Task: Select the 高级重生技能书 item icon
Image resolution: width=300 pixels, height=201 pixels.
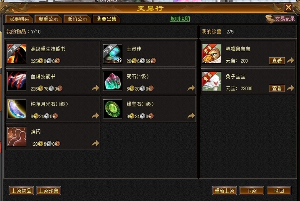Action: coord(17,54)
